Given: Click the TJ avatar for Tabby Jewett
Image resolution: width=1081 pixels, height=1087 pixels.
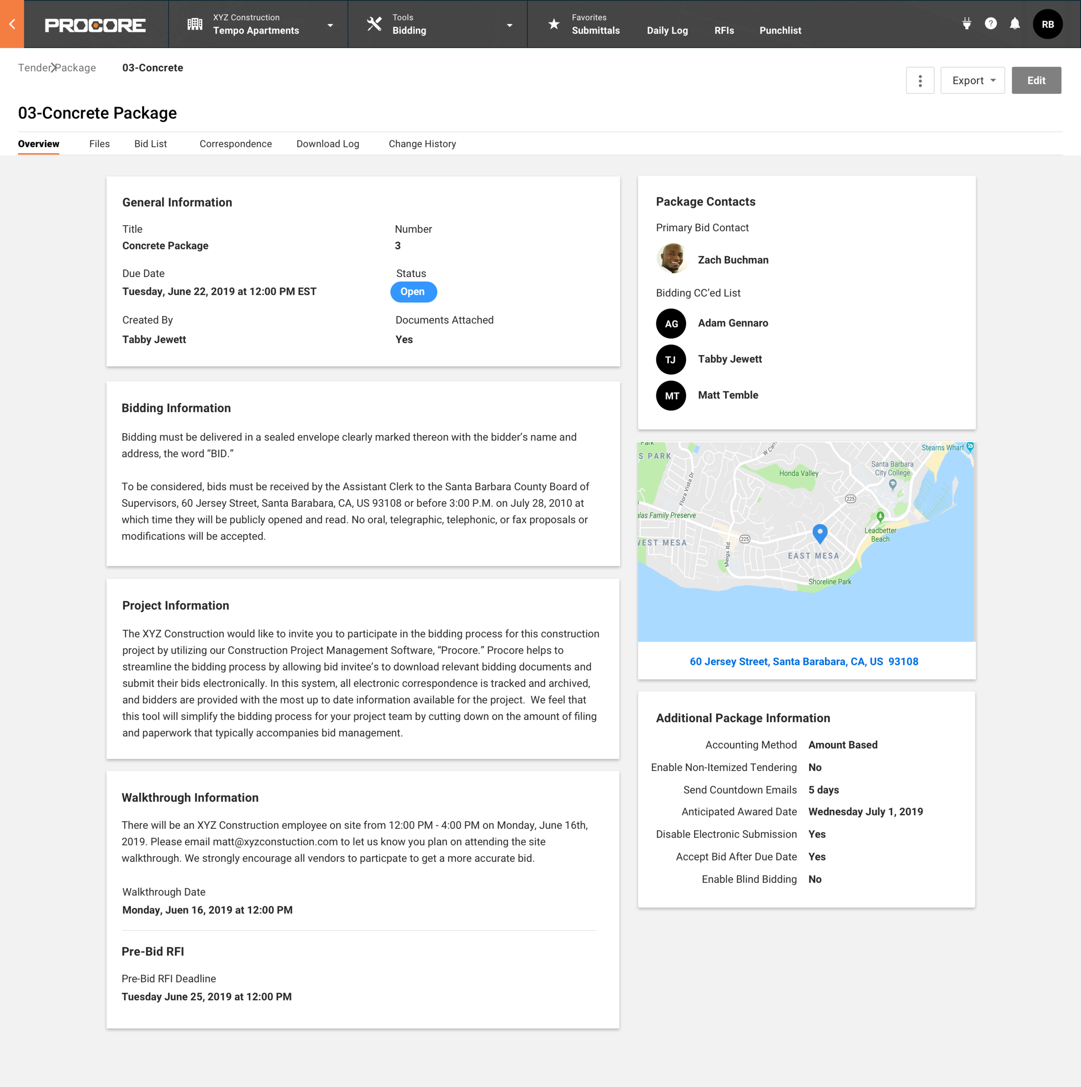Looking at the screenshot, I should pyautogui.click(x=672, y=359).
